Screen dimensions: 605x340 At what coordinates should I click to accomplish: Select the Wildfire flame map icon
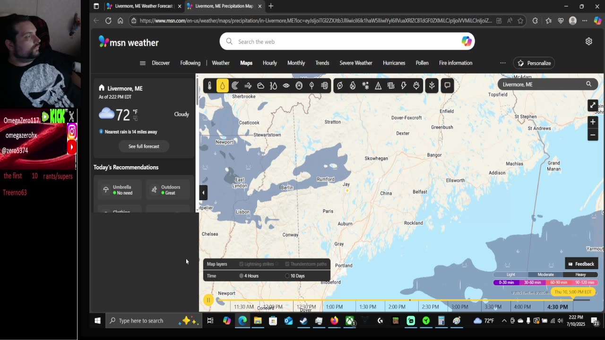tap(353, 85)
